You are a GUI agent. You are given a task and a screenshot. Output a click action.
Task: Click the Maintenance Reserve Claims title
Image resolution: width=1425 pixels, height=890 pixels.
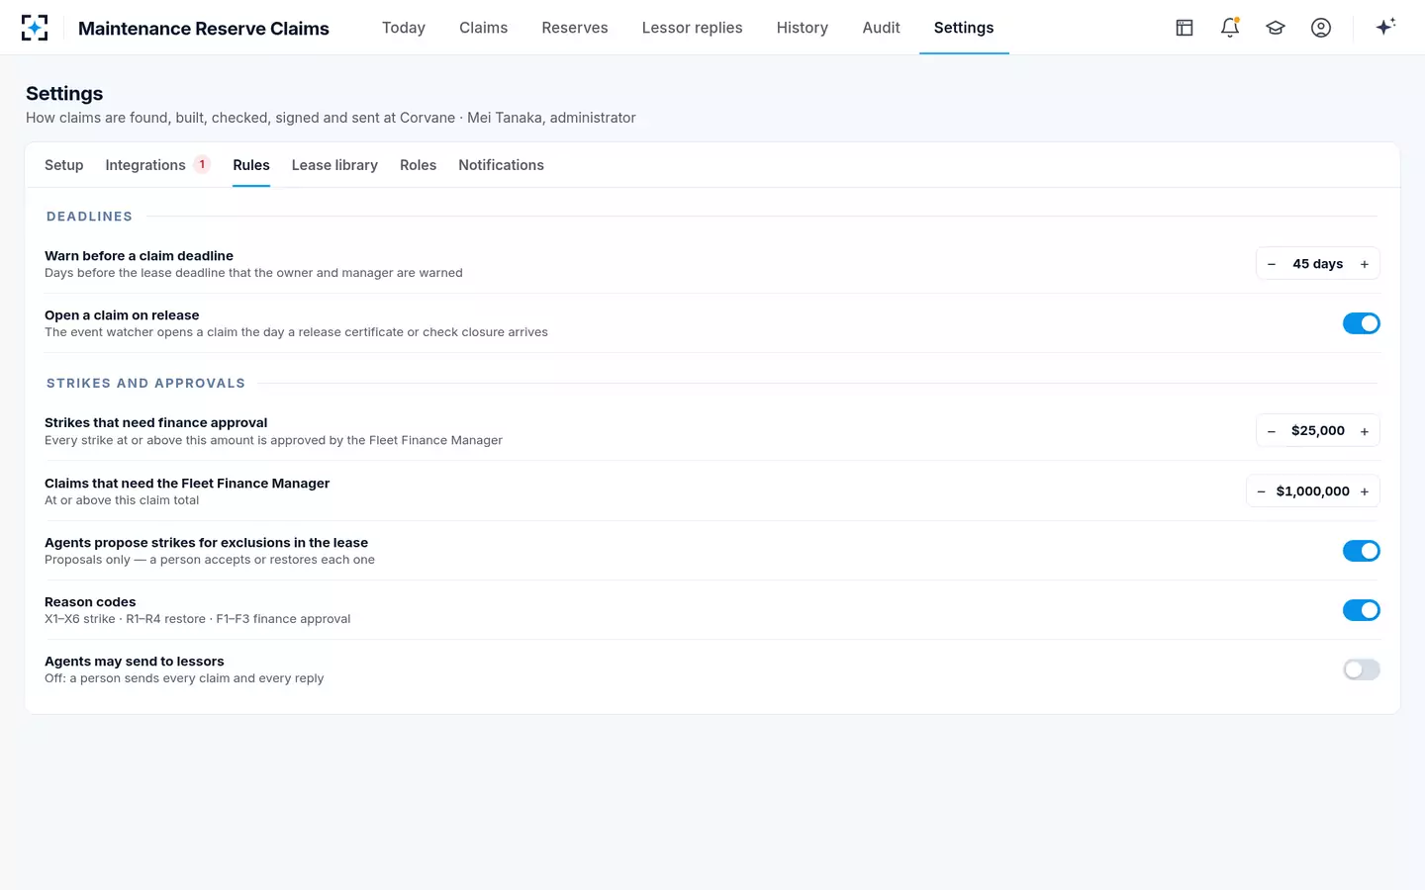pyautogui.click(x=204, y=29)
